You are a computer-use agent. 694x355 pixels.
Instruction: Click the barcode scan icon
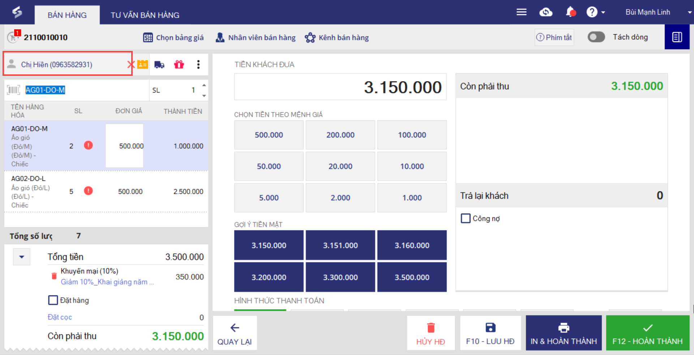(14, 90)
